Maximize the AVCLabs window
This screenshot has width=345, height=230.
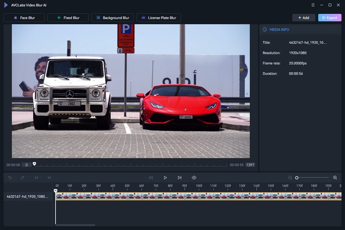[x=330, y=5]
